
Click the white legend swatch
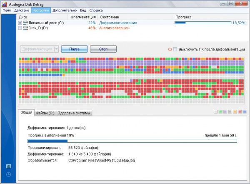click(215, 112)
